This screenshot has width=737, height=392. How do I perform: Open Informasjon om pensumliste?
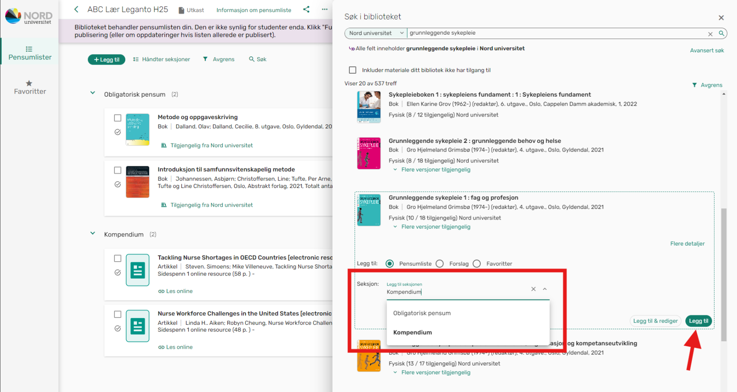click(254, 10)
